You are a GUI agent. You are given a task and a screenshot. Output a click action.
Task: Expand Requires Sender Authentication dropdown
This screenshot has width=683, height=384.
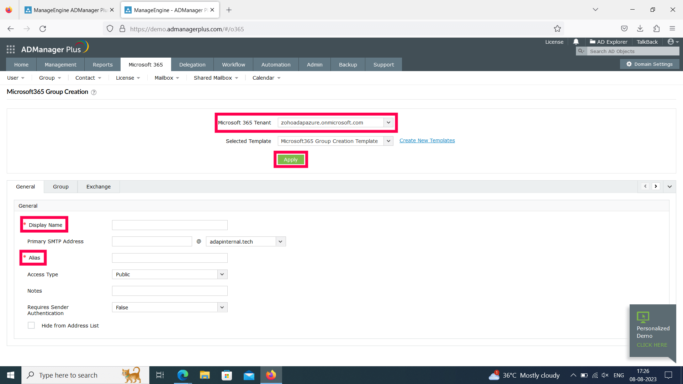point(222,307)
